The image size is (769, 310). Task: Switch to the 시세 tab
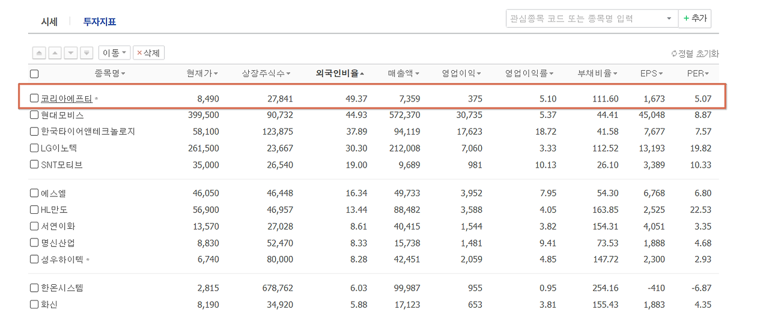pos(49,22)
